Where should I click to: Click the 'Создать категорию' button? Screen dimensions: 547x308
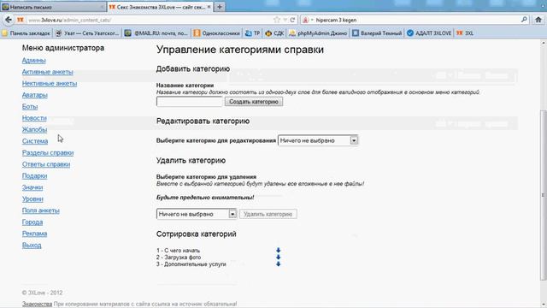point(254,102)
